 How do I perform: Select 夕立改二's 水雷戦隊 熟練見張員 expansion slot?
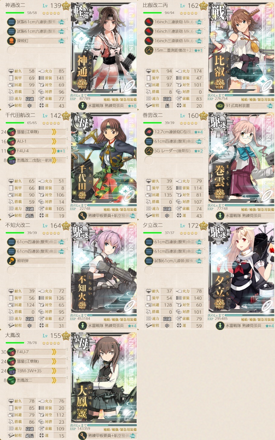point(245,325)
